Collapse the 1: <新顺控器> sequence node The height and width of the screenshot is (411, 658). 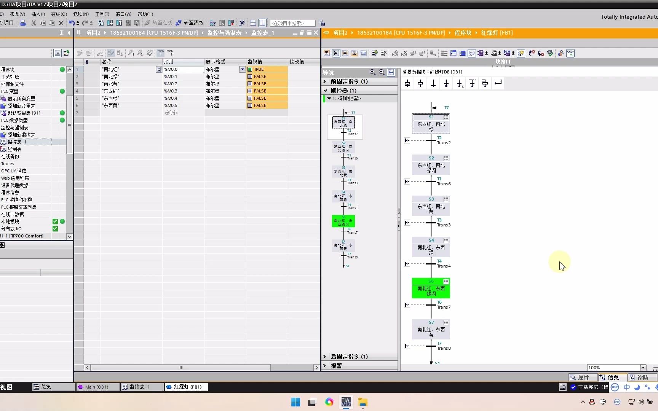tap(329, 98)
